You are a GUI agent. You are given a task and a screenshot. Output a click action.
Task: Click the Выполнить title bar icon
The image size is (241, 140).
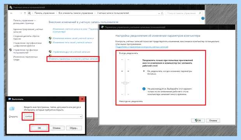[x=10, y=99]
